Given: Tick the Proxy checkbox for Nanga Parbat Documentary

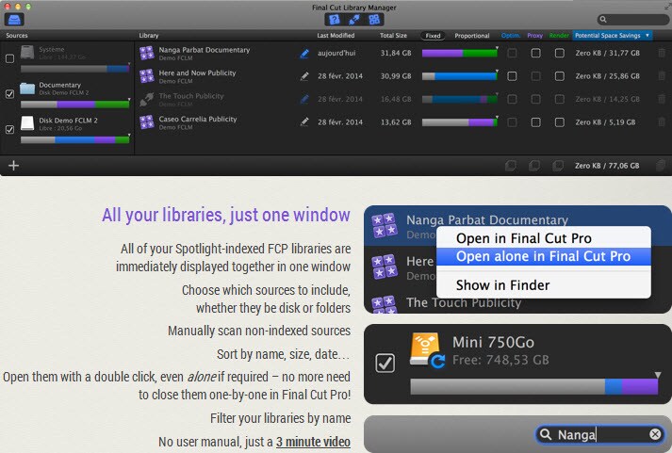Looking at the screenshot, I should point(535,53).
